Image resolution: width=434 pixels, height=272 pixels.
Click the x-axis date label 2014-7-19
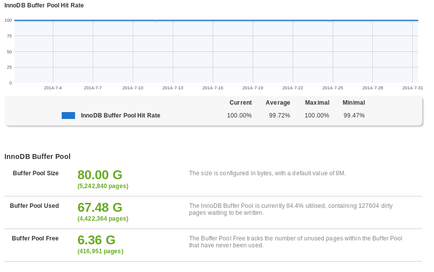coord(253,88)
